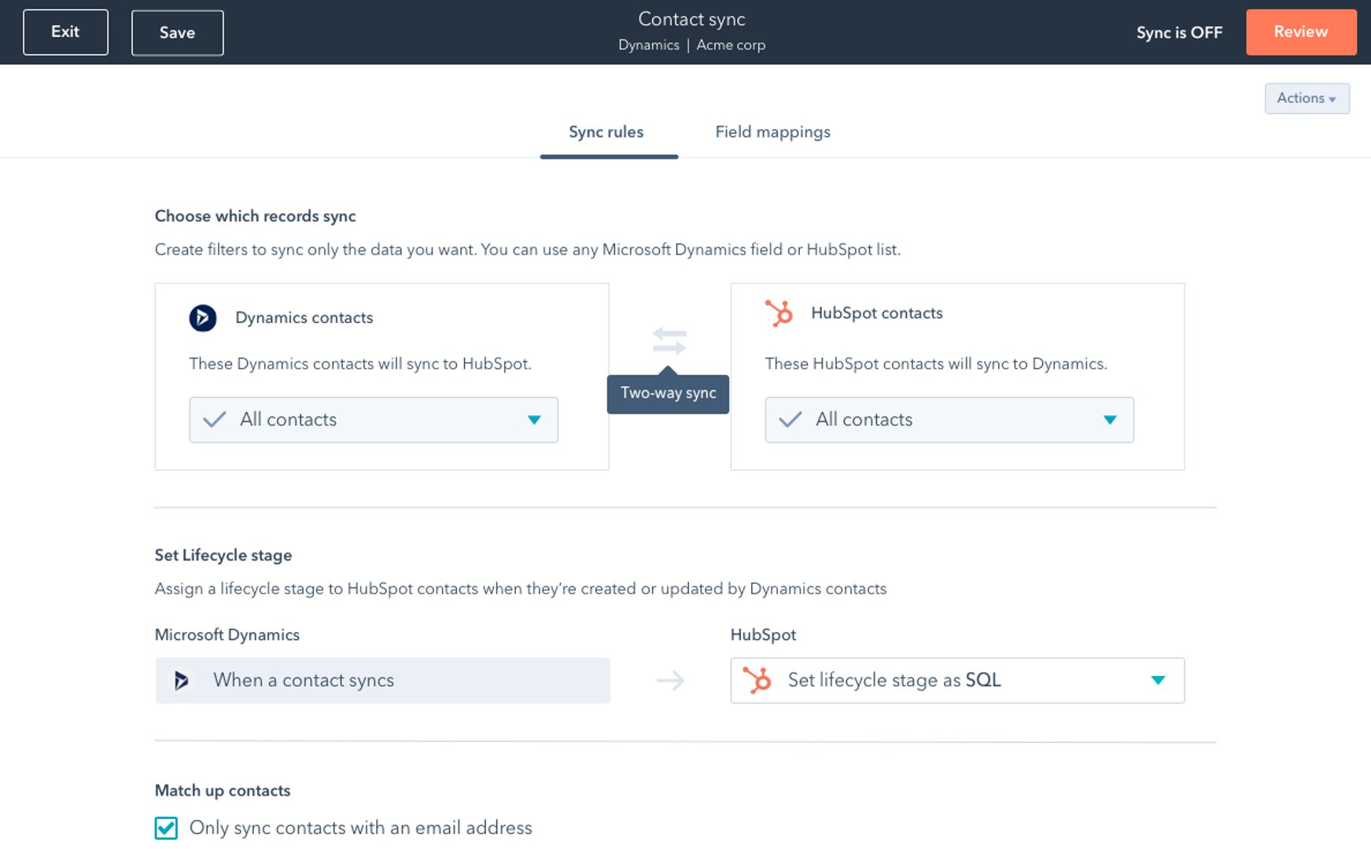The image size is (1371, 849).
Task: Switch to the Field mappings tab
Action: click(x=772, y=131)
